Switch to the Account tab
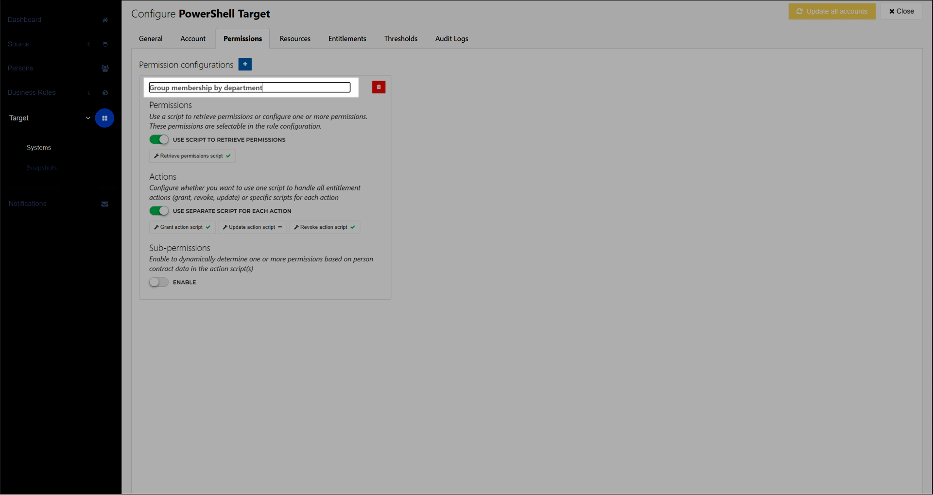The image size is (933, 495). (x=193, y=38)
